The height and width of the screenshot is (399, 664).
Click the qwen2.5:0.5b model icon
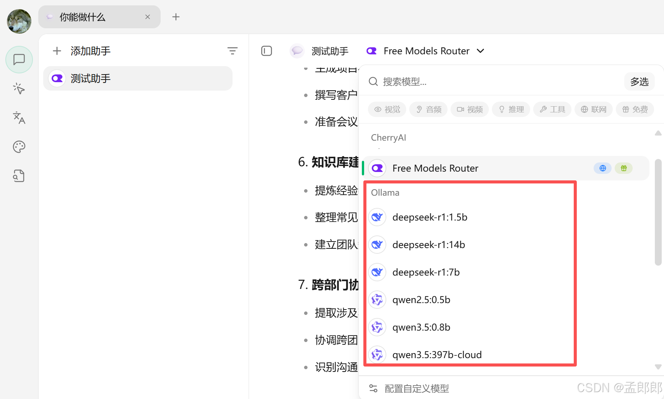click(377, 300)
